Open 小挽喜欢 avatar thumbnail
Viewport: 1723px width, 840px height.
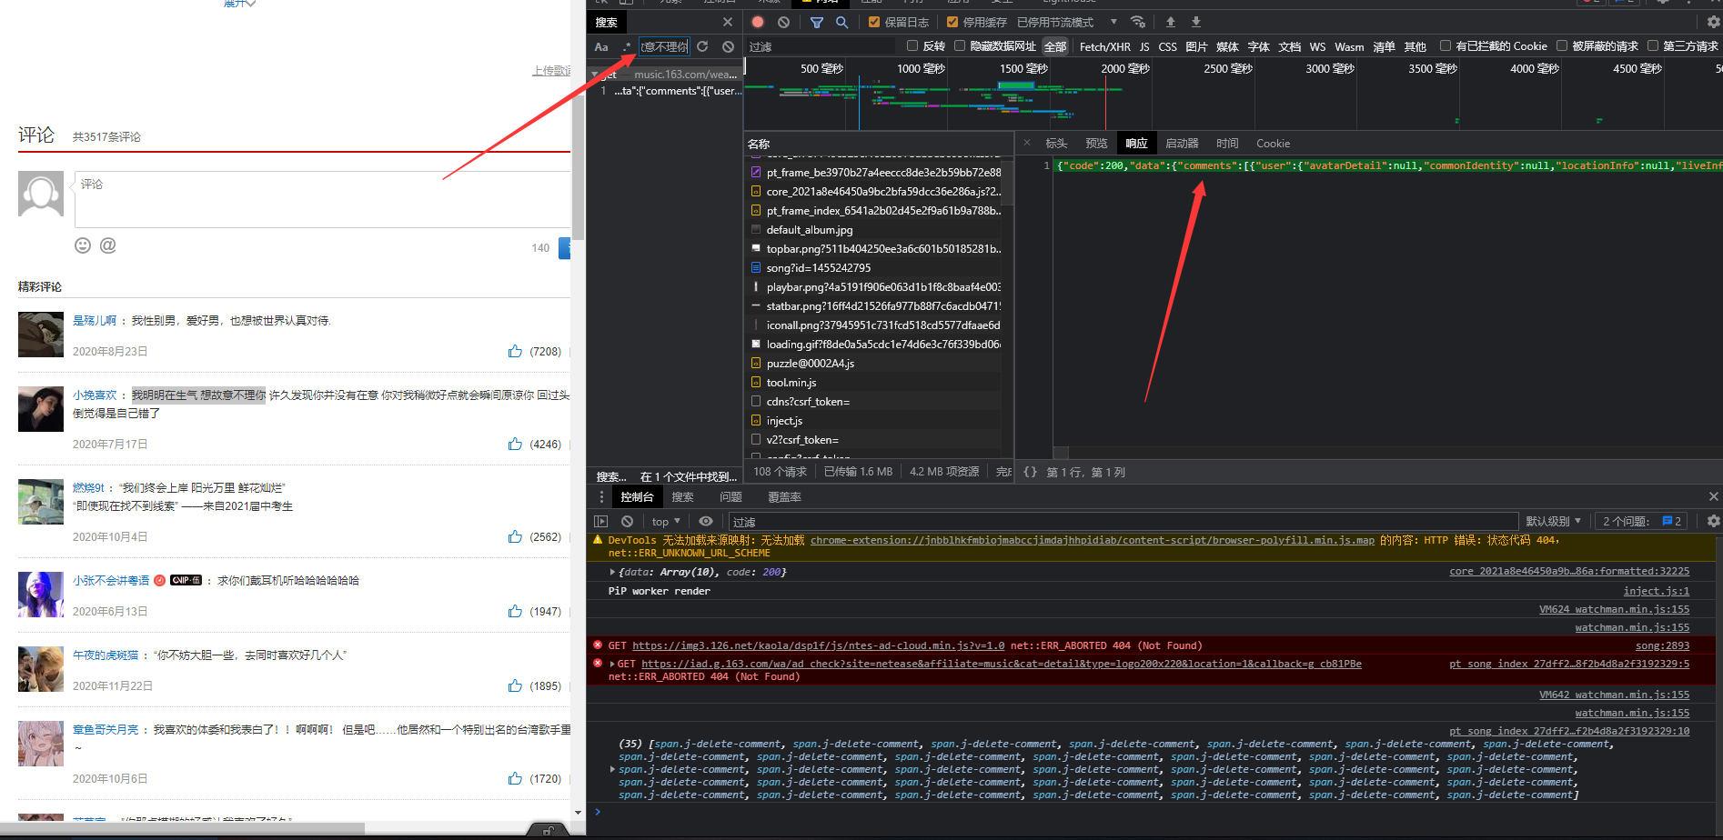click(41, 409)
